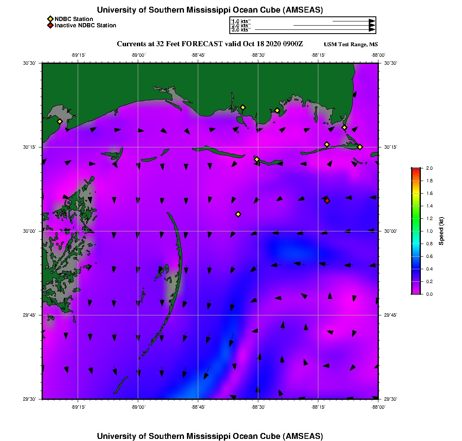Click the 'Speed (kt)' color bar label
The width and height of the screenshot is (462, 441).
coord(441,231)
